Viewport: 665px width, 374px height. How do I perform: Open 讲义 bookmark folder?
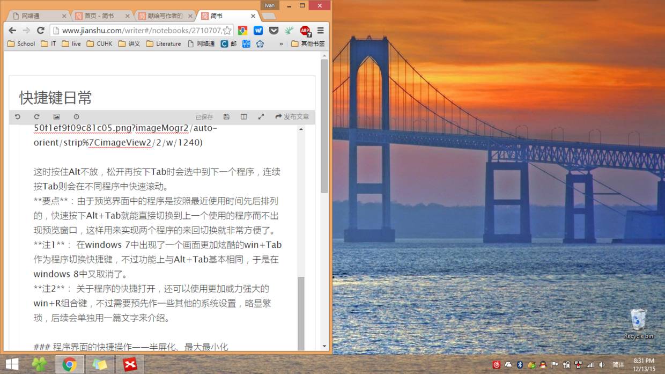129,43
